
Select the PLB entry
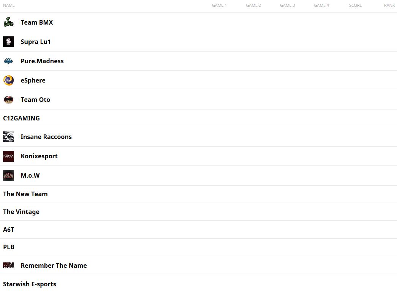9,247
